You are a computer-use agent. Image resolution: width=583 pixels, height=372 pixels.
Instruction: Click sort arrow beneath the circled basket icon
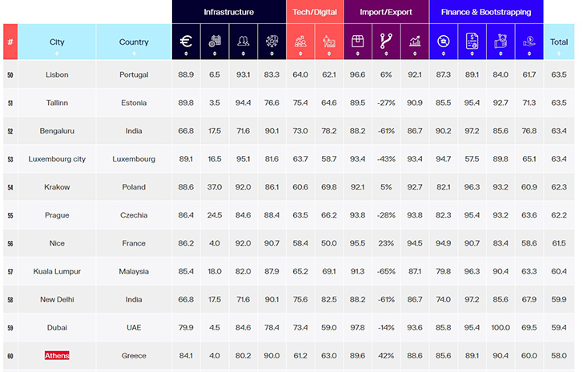(x=443, y=54)
